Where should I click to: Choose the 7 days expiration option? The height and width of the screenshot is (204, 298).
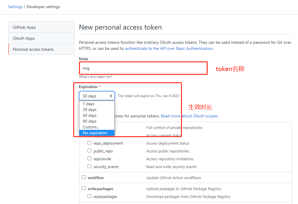point(89,104)
